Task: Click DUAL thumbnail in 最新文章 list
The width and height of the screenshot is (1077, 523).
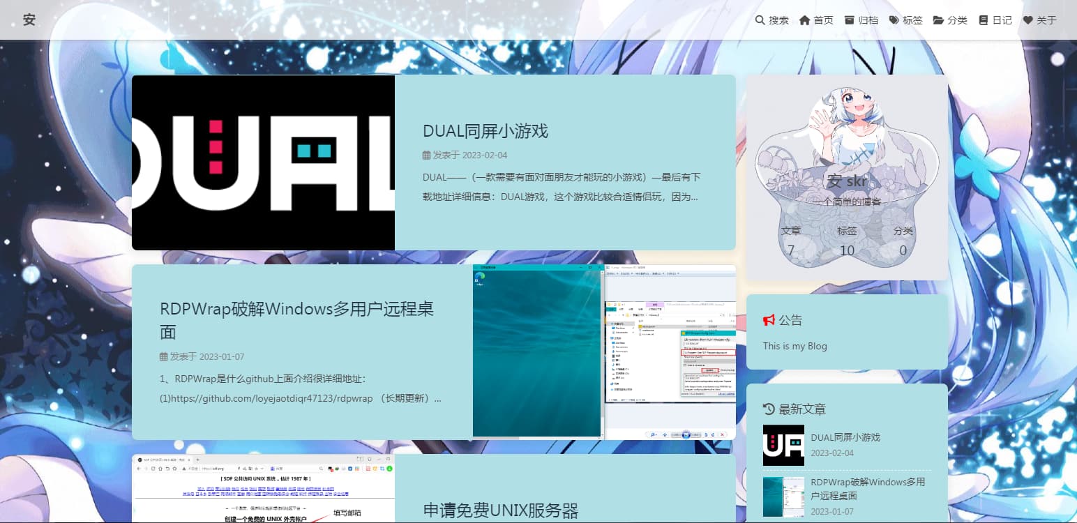Action: coord(783,445)
